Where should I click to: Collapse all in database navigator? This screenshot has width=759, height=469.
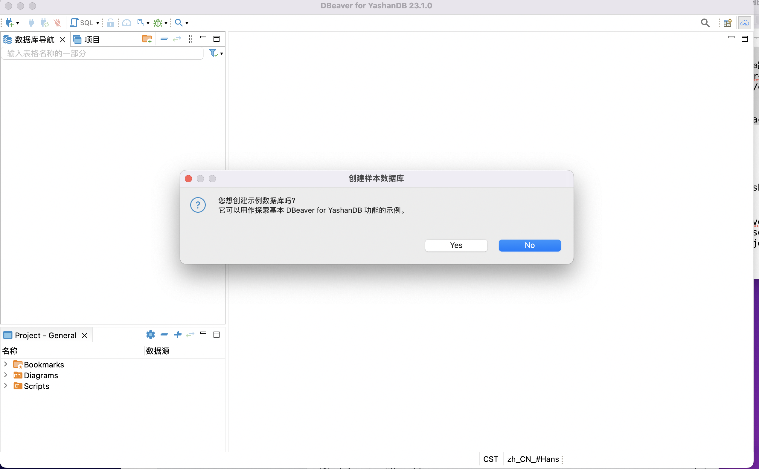164,39
